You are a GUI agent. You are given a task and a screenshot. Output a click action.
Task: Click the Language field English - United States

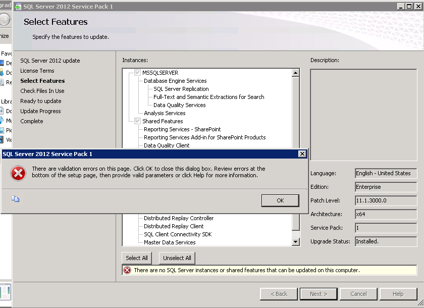386,173
